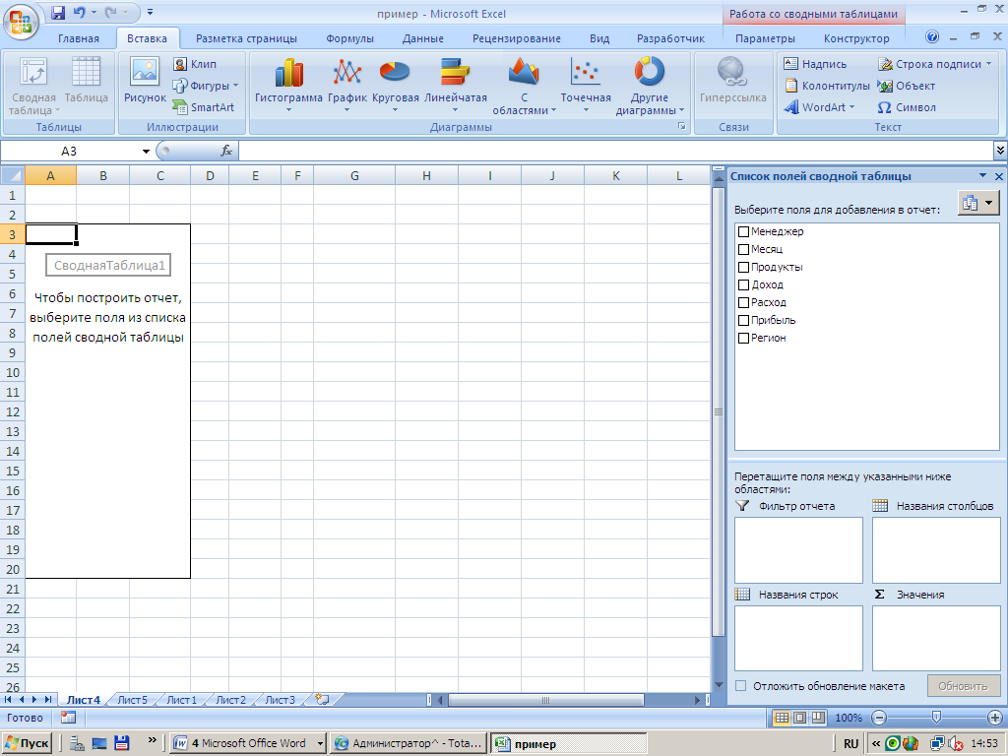This screenshot has height=756, width=1008.
Task: Zoom in with plus button
Action: coord(995,718)
